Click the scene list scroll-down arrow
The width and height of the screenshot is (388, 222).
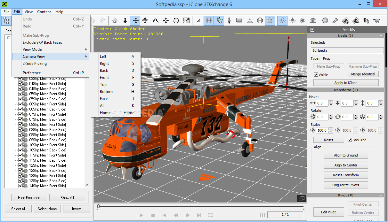click(87, 185)
